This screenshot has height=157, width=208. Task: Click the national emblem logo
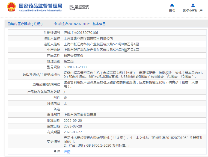pyautogui.click(x=11, y=7)
